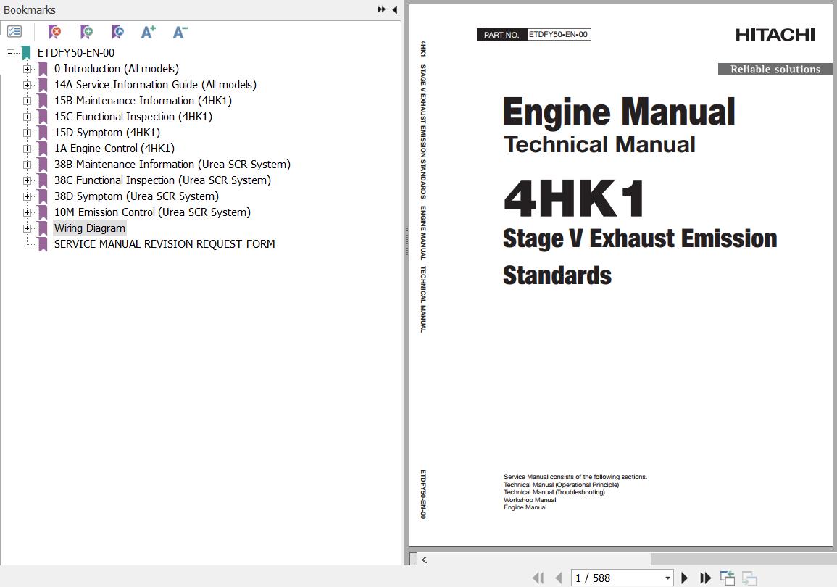The image size is (837, 587).
Task: Open bookmark 15D Symptom (4HK1)
Action: [107, 133]
